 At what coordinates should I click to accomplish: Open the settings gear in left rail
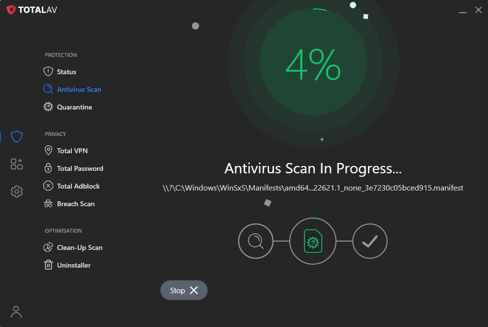click(17, 191)
